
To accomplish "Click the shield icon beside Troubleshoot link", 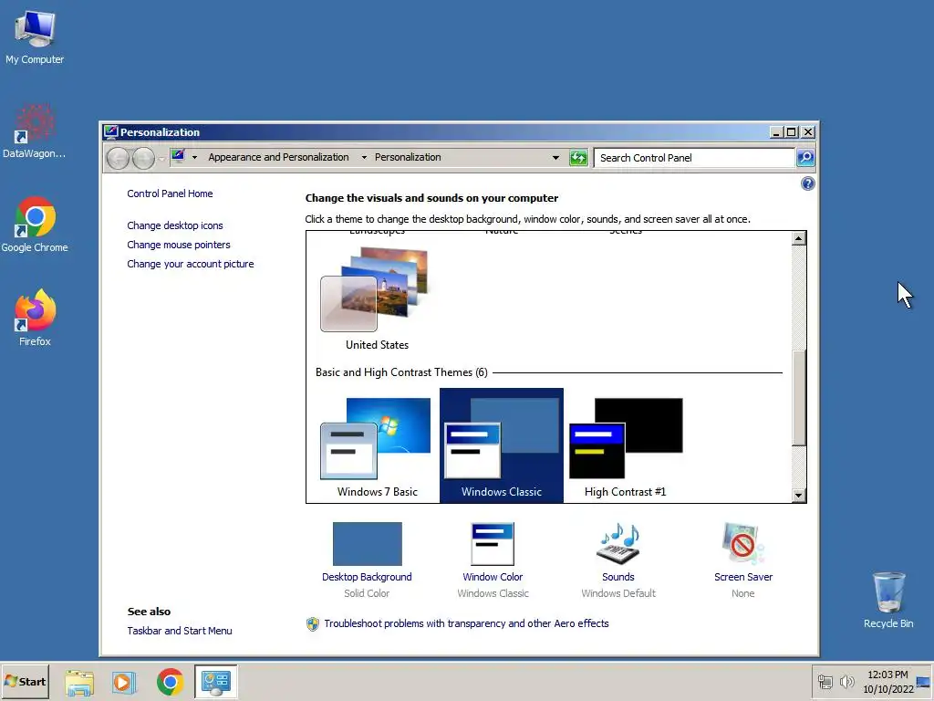I will (x=313, y=624).
